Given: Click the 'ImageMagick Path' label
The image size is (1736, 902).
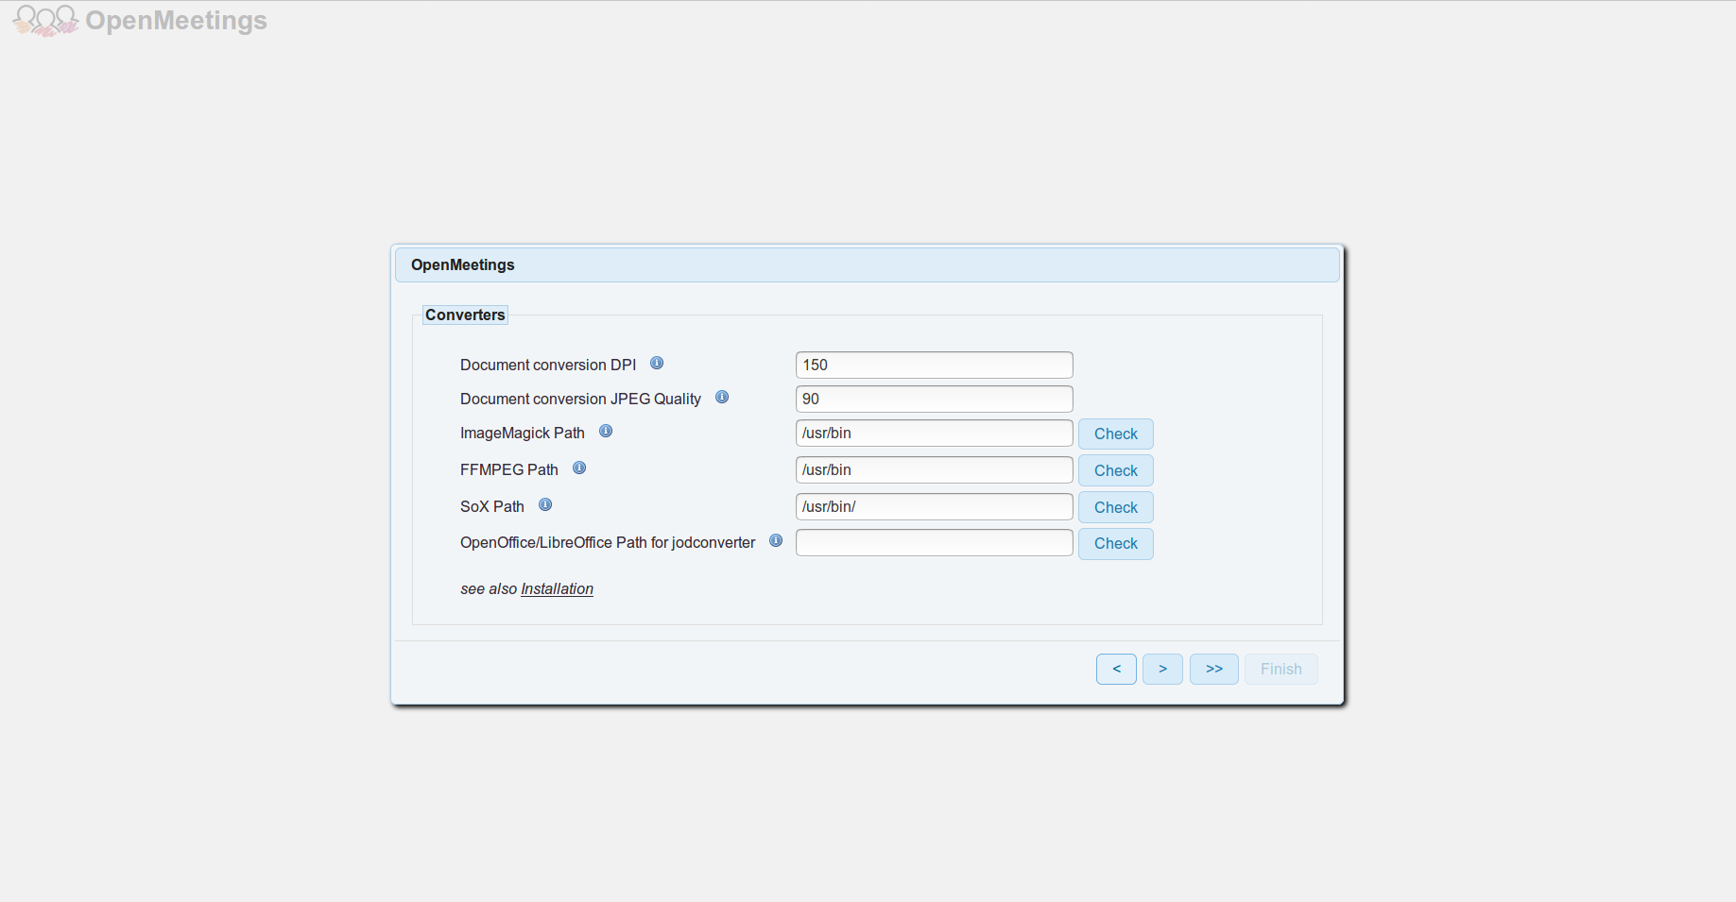Looking at the screenshot, I should coord(523,433).
